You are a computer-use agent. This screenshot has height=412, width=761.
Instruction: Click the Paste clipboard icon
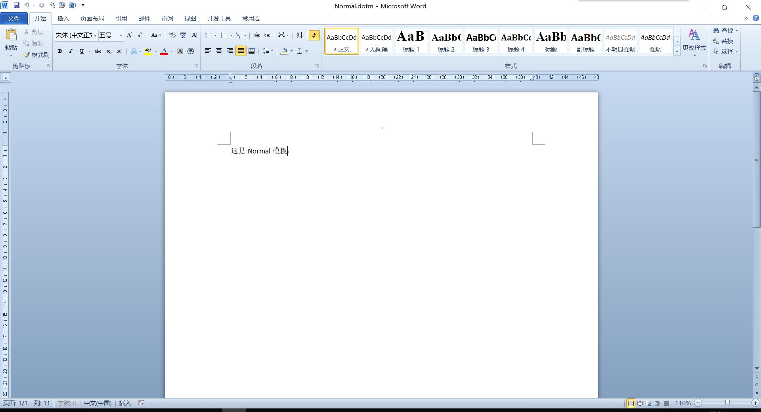(11, 35)
